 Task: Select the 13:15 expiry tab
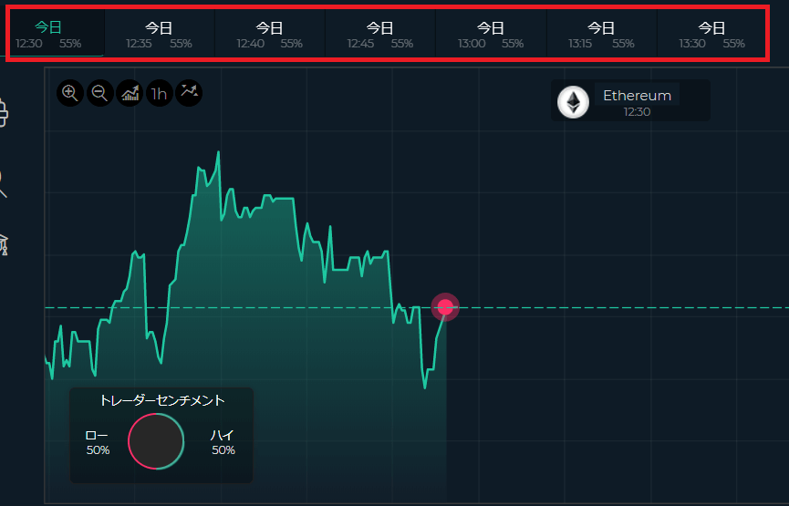[x=602, y=35]
